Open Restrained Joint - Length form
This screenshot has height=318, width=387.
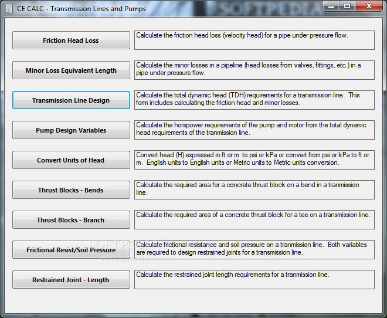(x=71, y=280)
